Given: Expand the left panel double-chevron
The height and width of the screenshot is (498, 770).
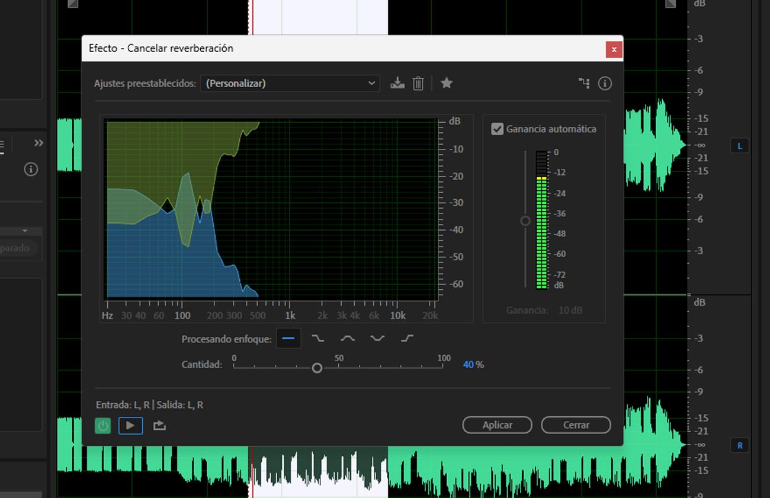Looking at the screenshot, I should click(38, 143).
